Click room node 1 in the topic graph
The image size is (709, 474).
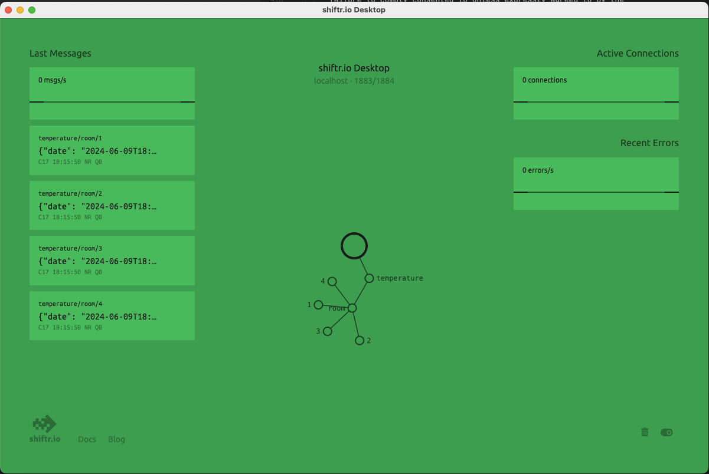318,305
